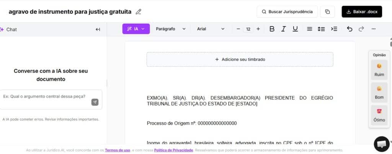
Task: Click the nome do agravante paragraph
Action: click(x=240, y=143)
